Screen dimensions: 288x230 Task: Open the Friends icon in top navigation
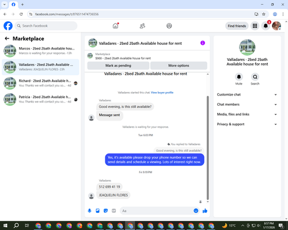click(142, 26)
